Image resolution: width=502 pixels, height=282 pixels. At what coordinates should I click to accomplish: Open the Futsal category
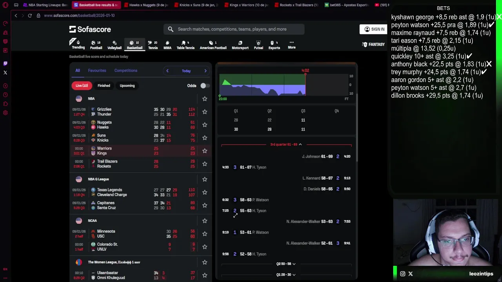[x=258, y=45]
